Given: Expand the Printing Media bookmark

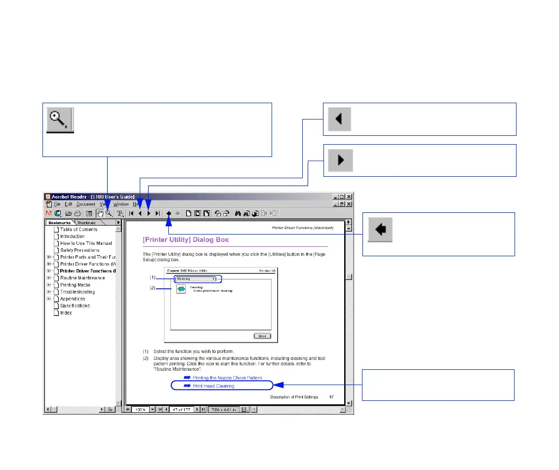Looking at the screenshot, I should [49, 285].
